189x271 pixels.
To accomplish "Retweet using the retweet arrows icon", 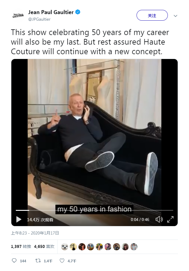I will point(38,261).
